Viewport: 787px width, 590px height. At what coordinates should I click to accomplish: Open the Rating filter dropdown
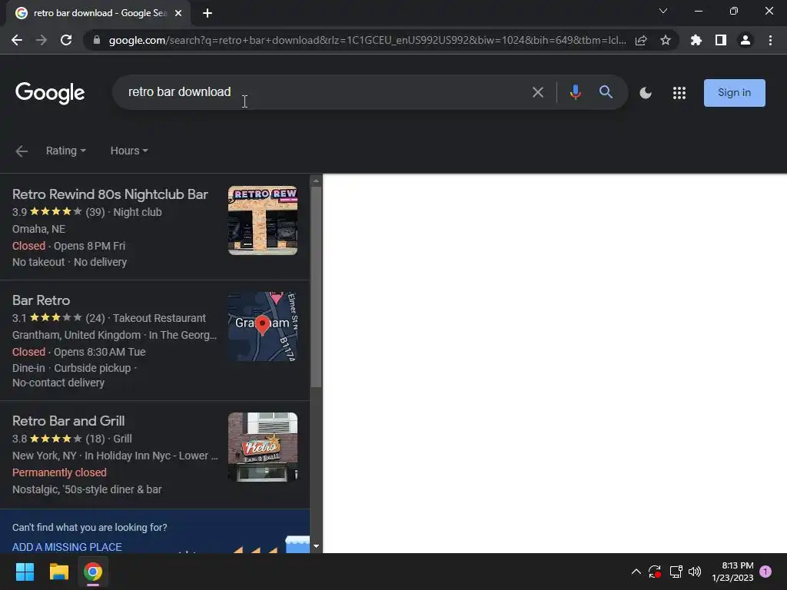pos(66,151)
